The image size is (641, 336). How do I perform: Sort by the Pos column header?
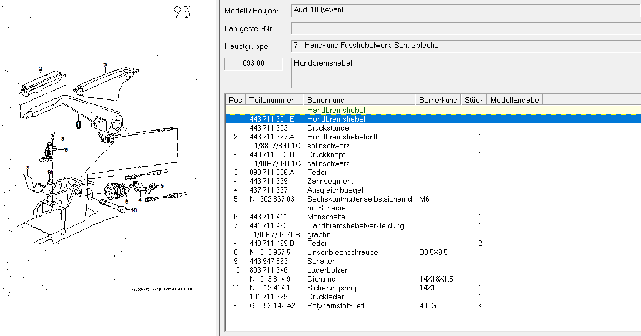tap(236, 100)
